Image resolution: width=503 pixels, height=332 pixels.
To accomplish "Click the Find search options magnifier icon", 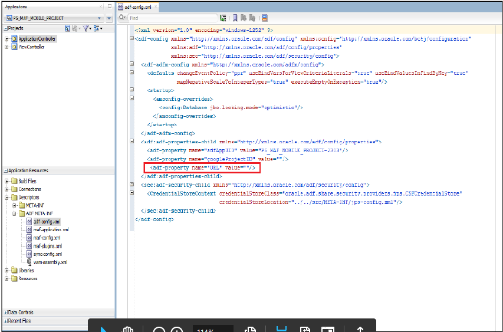I will coord(122,18).
